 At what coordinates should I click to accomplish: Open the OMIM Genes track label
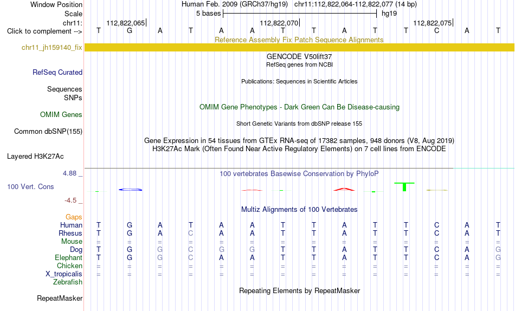pyautogui.click(x=61, y=115)
